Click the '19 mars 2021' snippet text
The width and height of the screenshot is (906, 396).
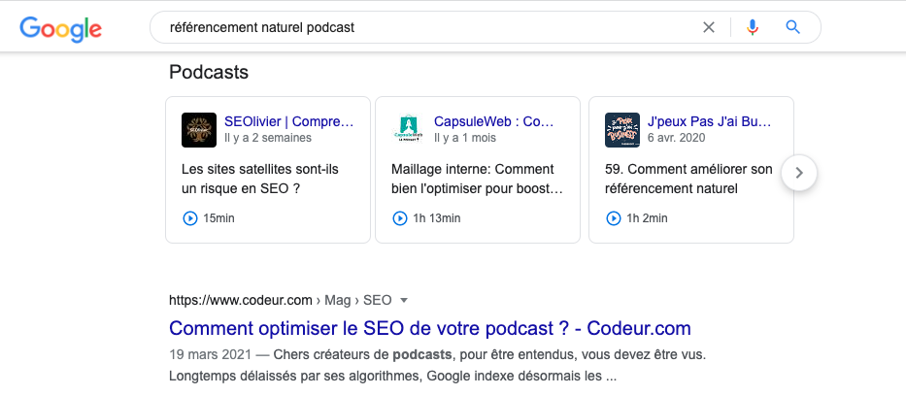click(x=211, y=353)
